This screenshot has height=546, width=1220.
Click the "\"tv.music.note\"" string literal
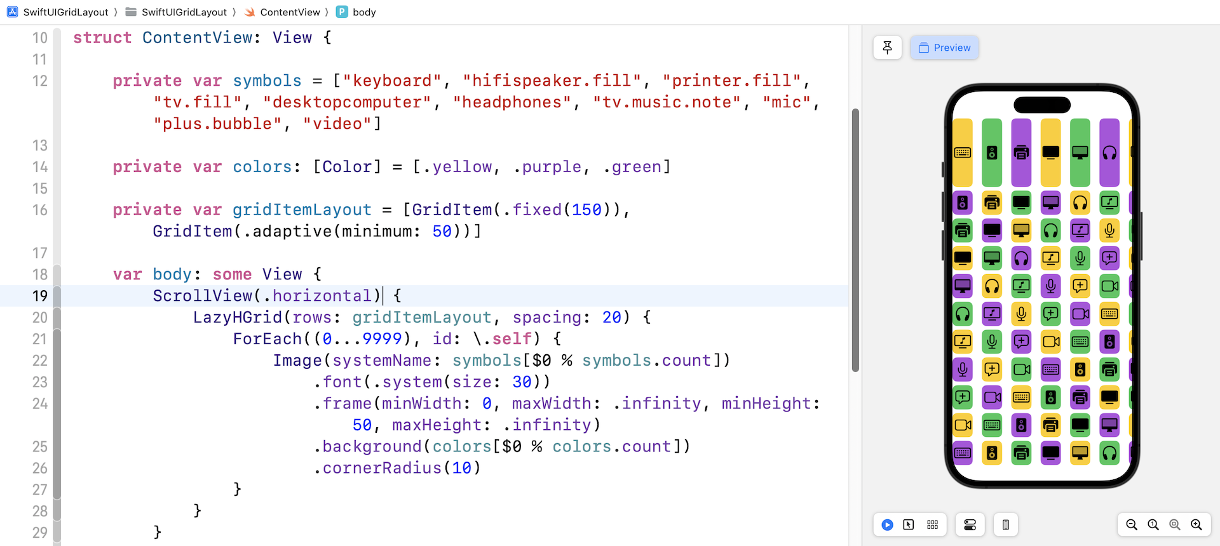pyautogui.click(x=667, y=102)
